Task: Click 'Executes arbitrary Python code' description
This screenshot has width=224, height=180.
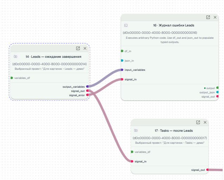Action: tap(169, 40)
